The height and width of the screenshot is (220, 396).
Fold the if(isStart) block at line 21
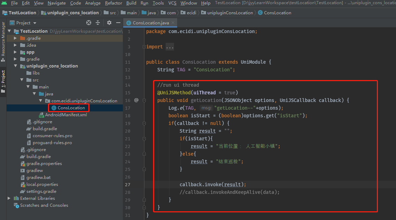(144, 139)
